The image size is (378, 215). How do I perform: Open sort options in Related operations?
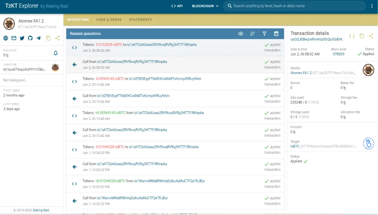(x=253, y=34)
